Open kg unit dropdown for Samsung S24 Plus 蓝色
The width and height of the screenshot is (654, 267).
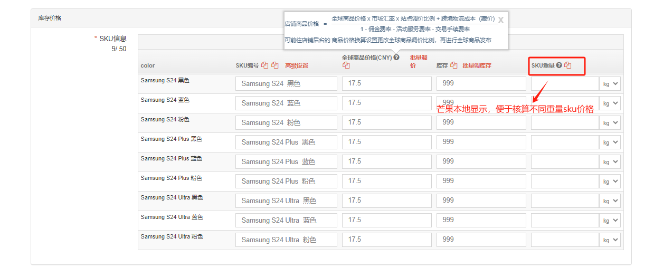[x=611, y=162]
